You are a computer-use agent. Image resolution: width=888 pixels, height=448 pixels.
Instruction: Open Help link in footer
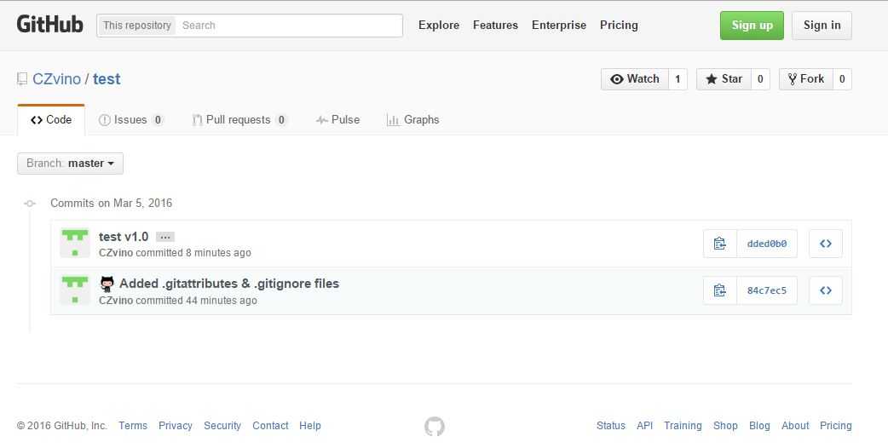pos(310,426)
